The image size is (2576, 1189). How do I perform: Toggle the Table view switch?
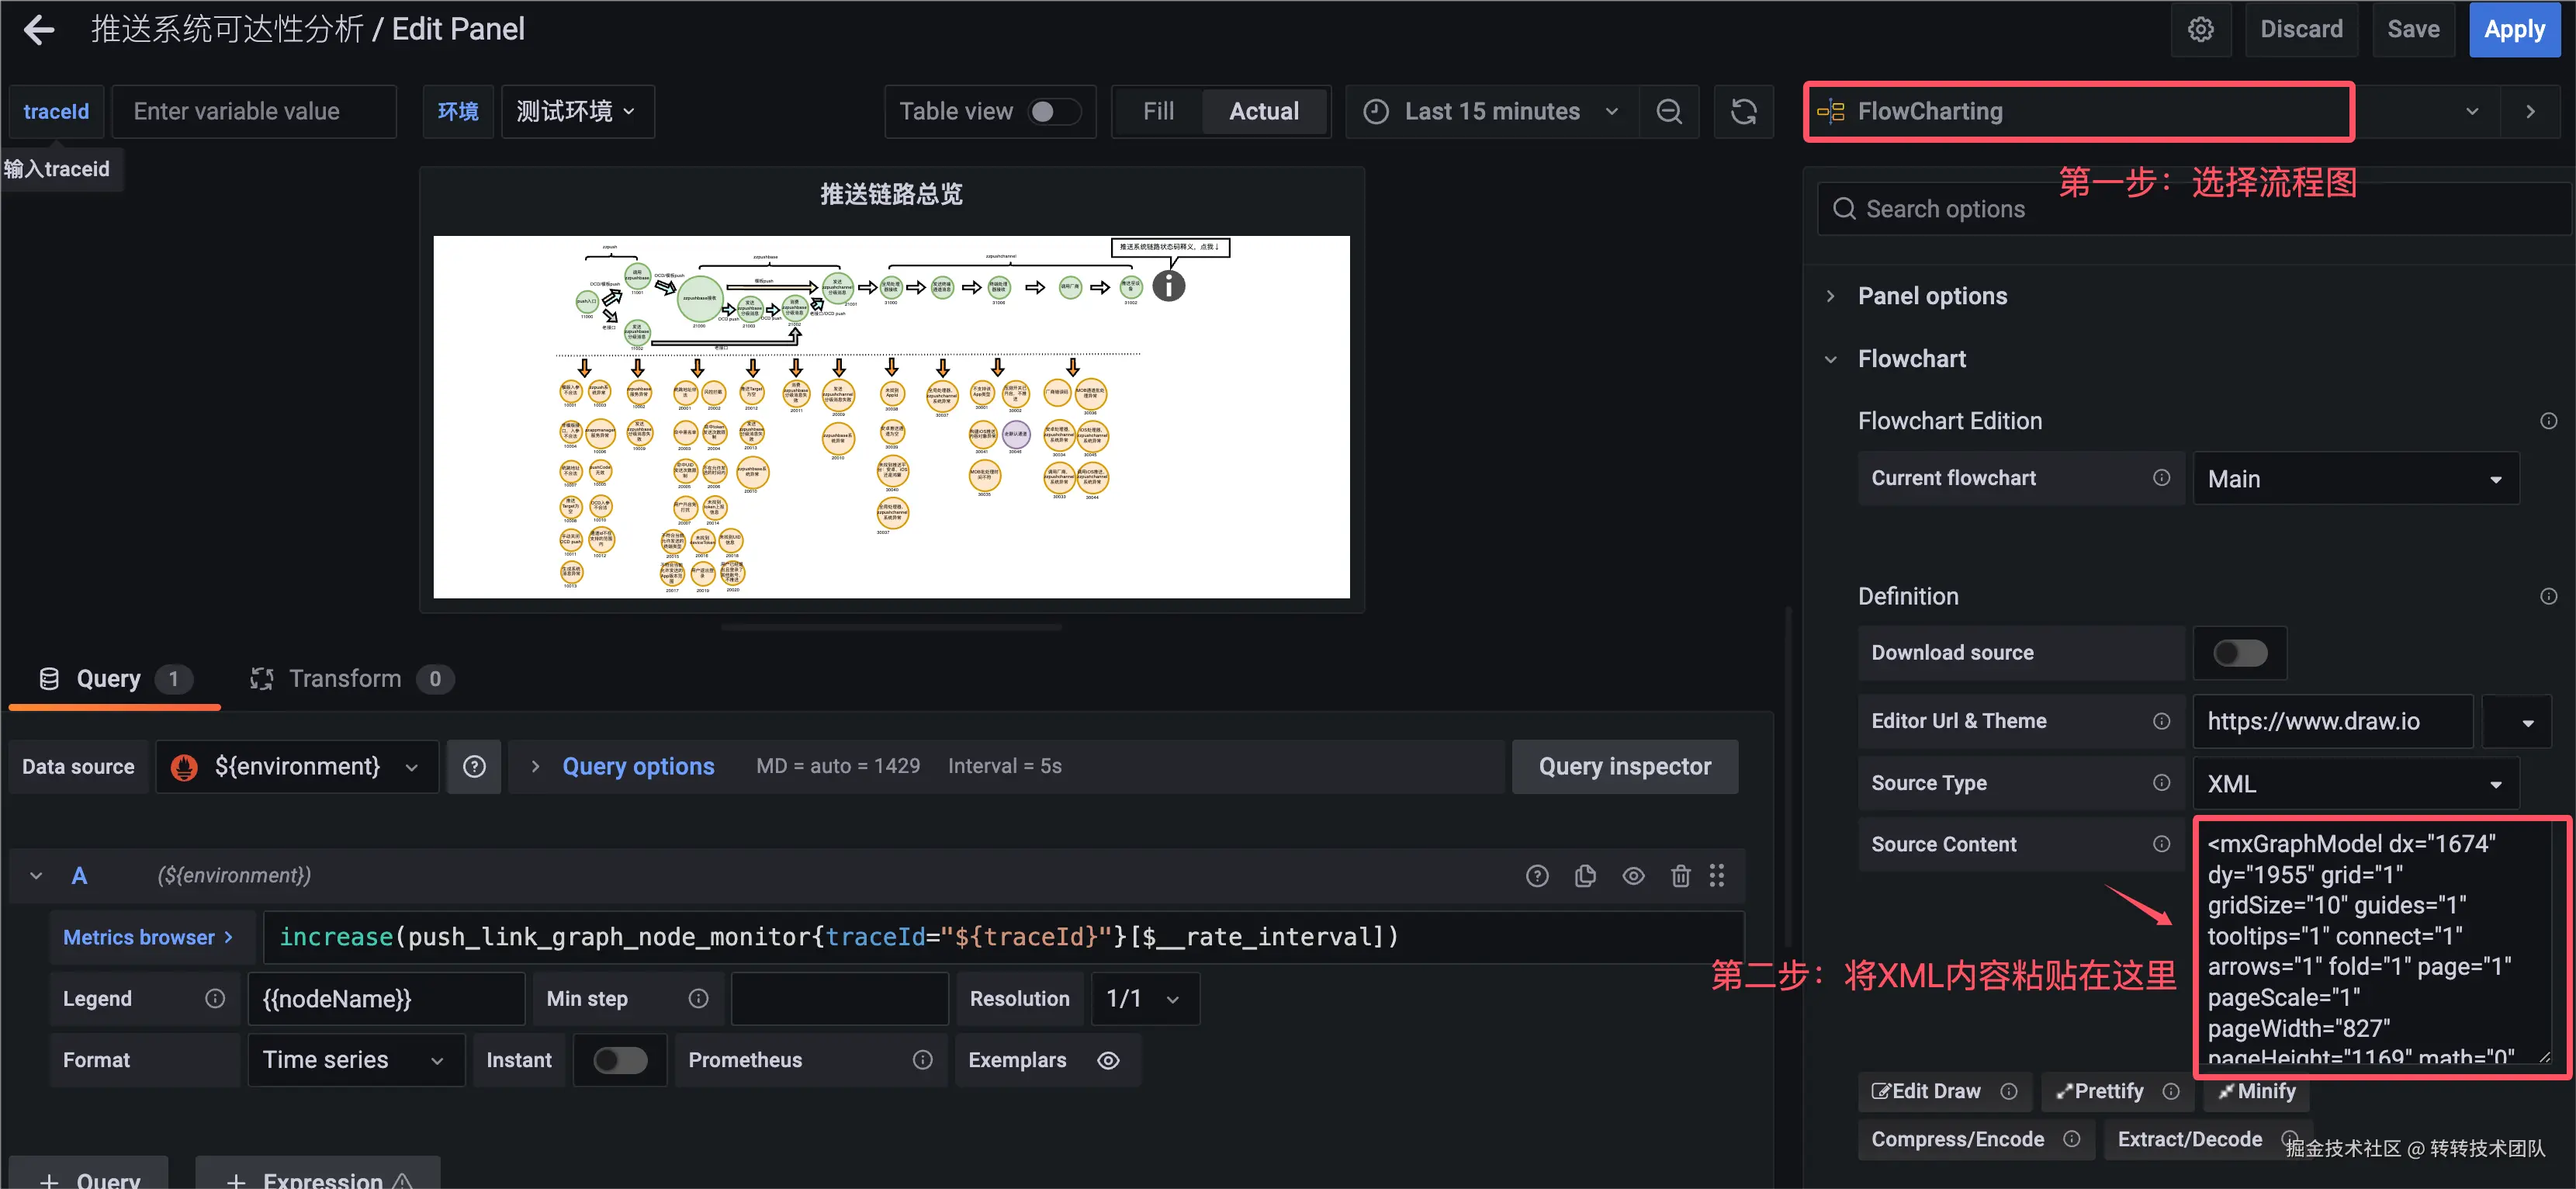tap(1054, 111)
